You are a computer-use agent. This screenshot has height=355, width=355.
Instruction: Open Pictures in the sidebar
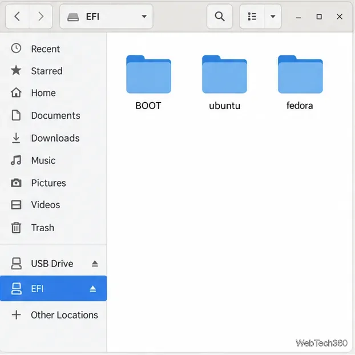(53, 183)
